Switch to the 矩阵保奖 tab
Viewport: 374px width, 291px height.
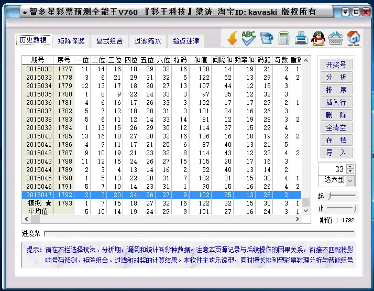click(x=71, y=41)
